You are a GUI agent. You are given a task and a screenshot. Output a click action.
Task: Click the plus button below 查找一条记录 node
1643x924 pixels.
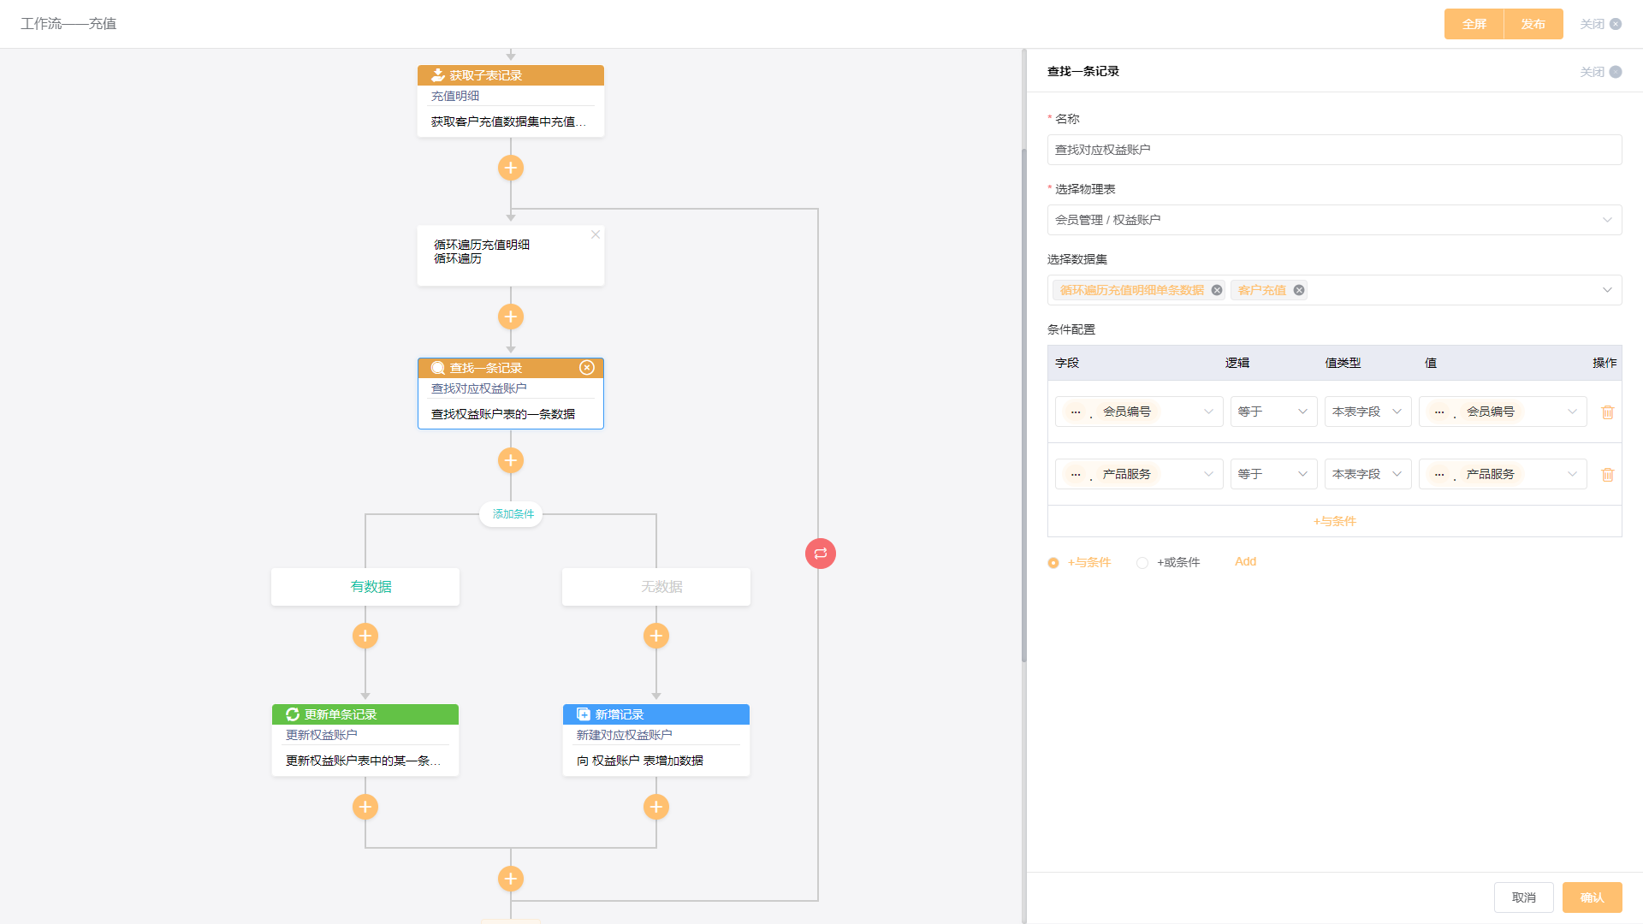click(511, 460)
